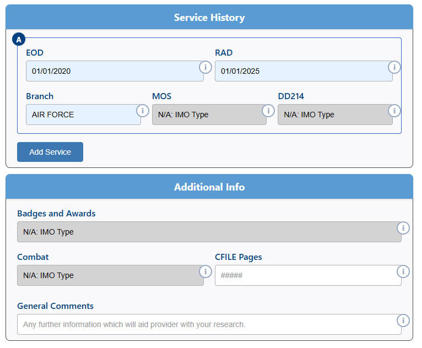
Task: Select the Badges and Awards label
Action: 56,214
